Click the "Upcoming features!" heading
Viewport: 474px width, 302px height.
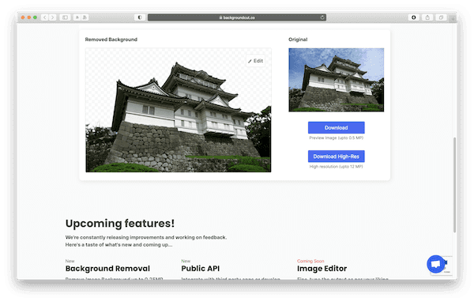[120, 224]
